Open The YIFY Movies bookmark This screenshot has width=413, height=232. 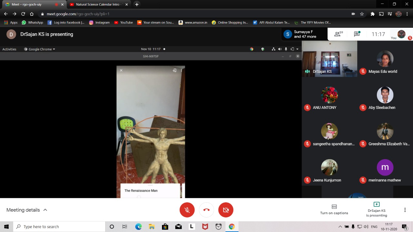(x=313, y=23)
